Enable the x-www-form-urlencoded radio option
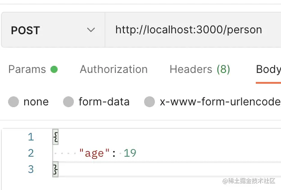The width and height of the screenshot is (281, 190). 150,102
